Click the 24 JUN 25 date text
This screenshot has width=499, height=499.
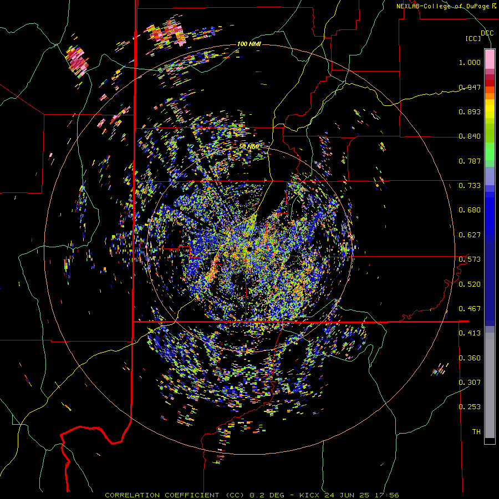coord(347,495)
